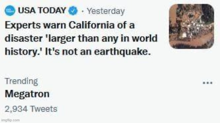Click the "Trending" category label

point(21,81)
